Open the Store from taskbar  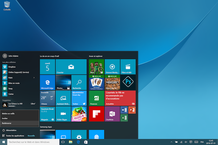[x=86, y=142]
